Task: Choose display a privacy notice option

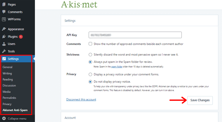Action: (x=91, y=74)
